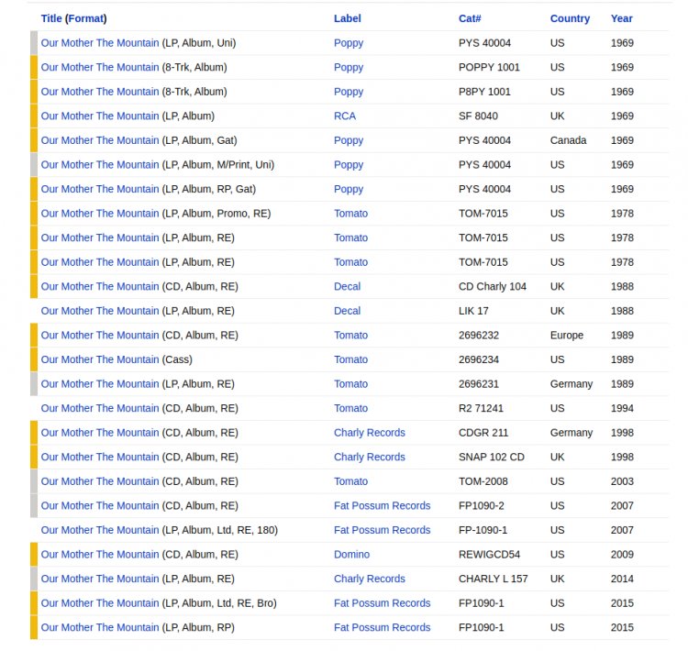Screen dimensions: 688x651
Task: Sort table by Year column header
Action: pos(621,18)
